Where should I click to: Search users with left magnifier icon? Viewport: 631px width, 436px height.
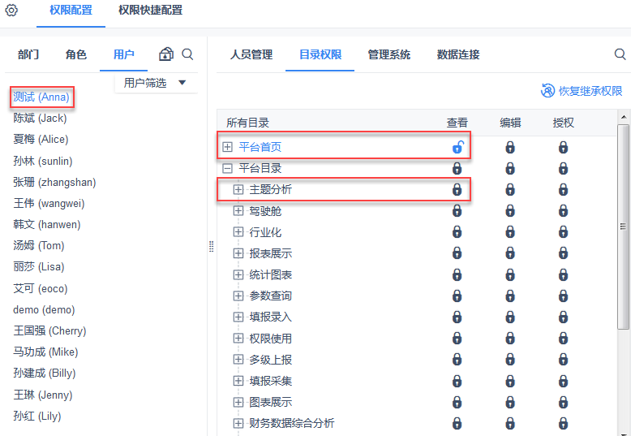pos(187,54)
